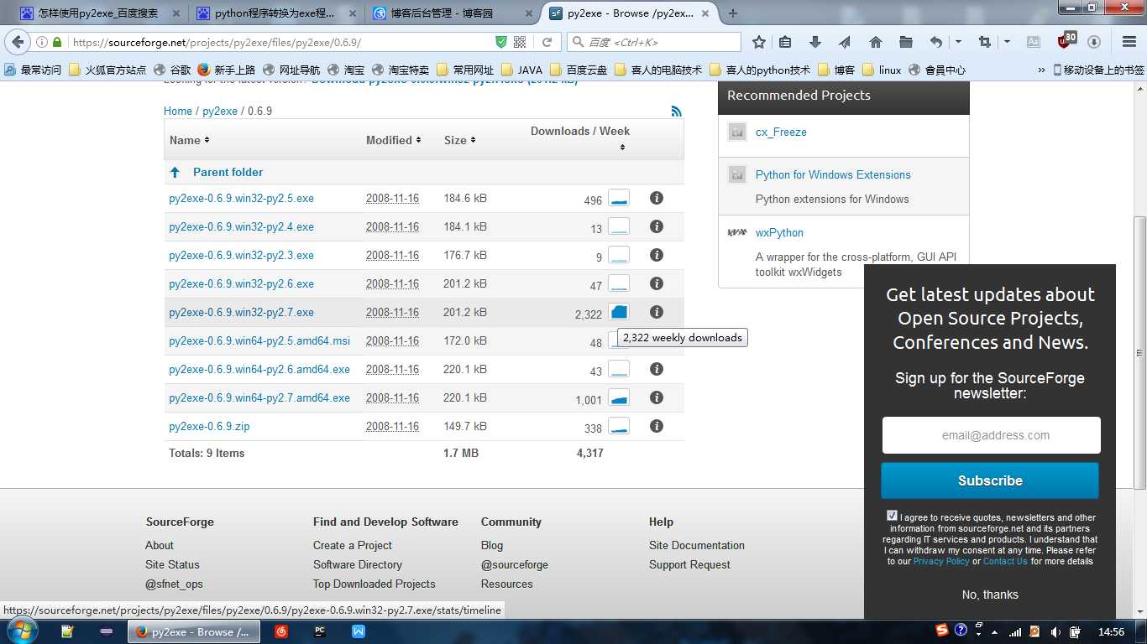The image size is (1147, 644).
Task: Go up via Parent folder row
Action: pos(424,172)
